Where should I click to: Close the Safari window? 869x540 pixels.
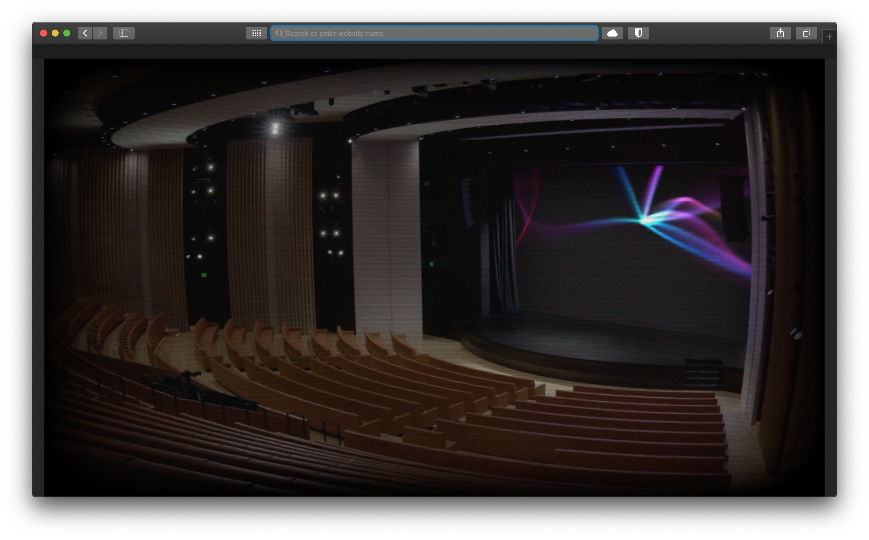(44, 33)
